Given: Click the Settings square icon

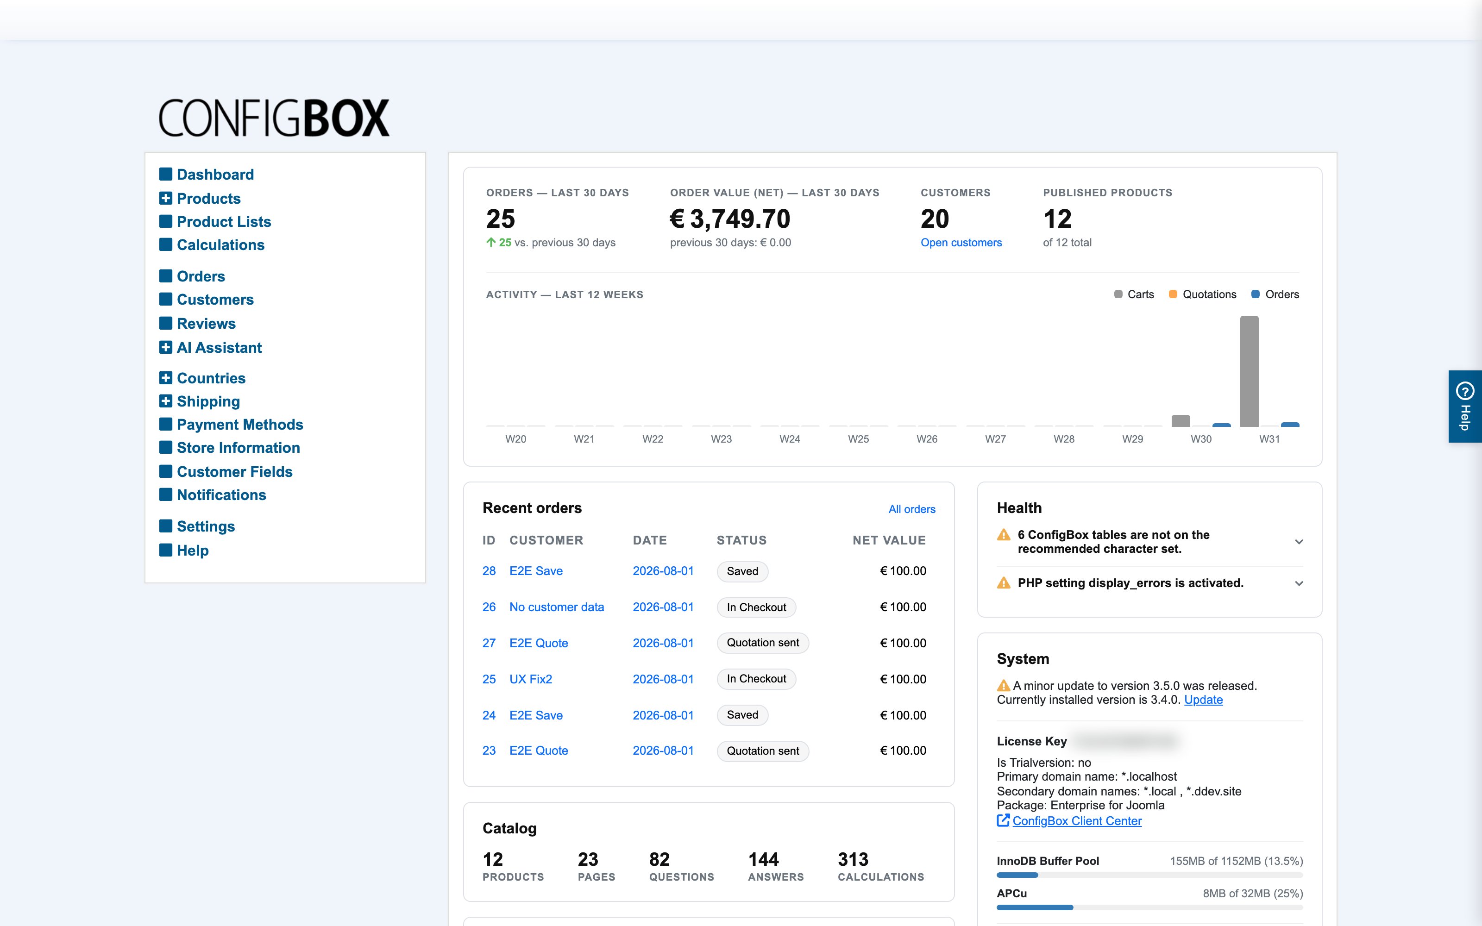Looking at the screenshot, I should pos(165,526).
